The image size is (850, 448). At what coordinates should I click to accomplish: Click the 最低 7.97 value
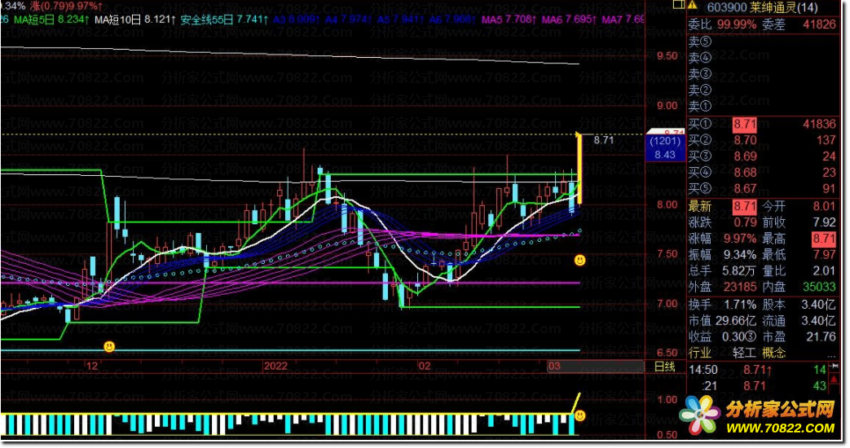coord(824,255)
